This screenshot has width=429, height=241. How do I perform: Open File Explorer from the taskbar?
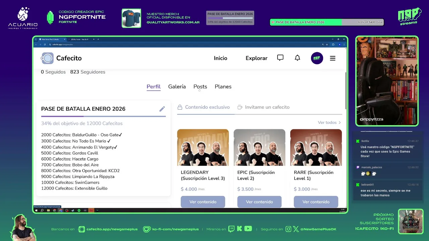[49, 211]
